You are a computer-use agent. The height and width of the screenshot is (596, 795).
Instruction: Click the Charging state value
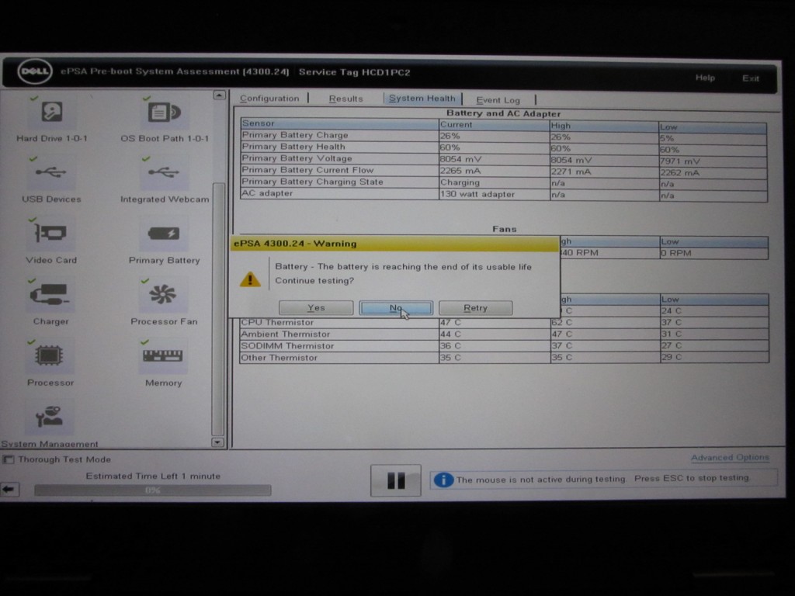pyautogui.click(x=460, y=182)
